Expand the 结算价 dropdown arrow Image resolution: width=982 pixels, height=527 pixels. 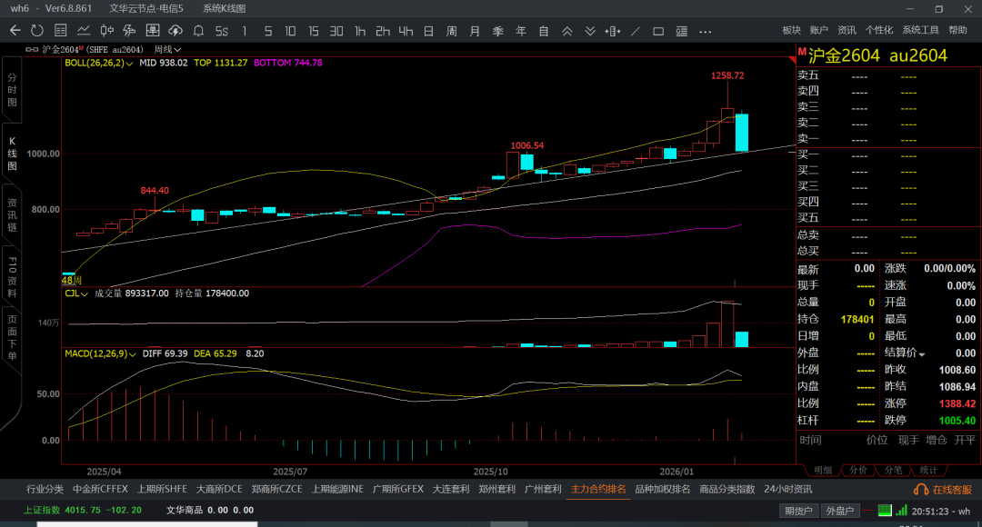921,354
